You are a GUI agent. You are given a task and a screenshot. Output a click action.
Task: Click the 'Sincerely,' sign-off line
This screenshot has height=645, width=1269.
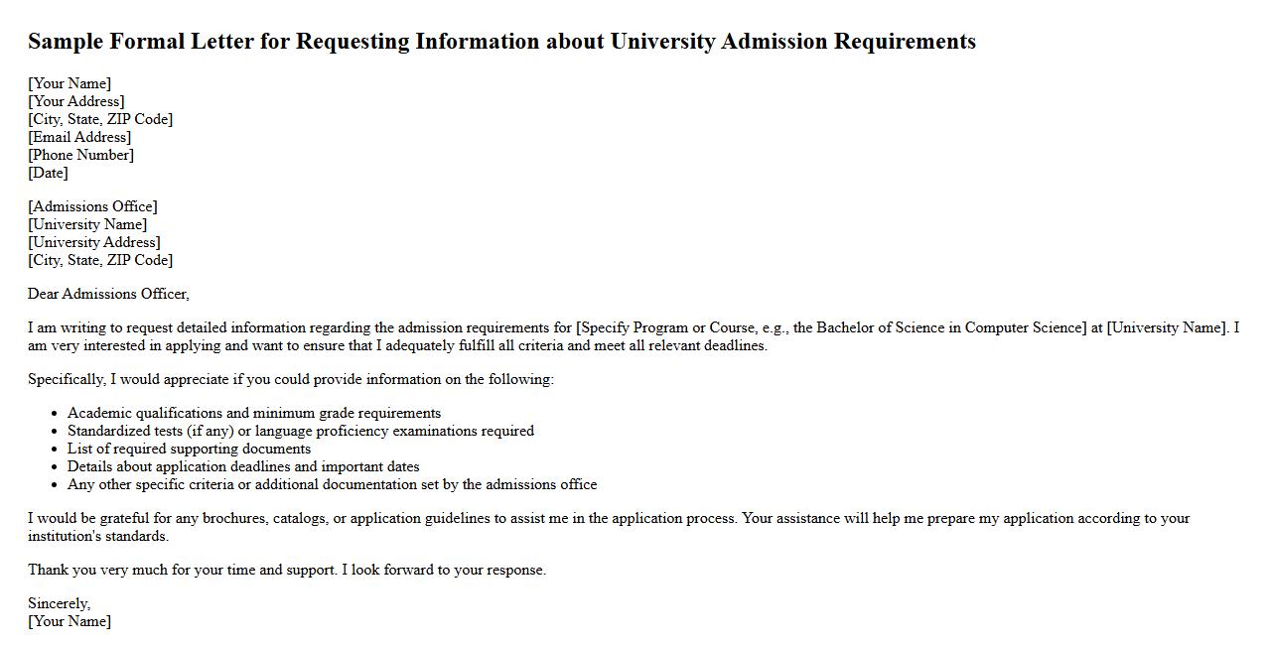59,603
